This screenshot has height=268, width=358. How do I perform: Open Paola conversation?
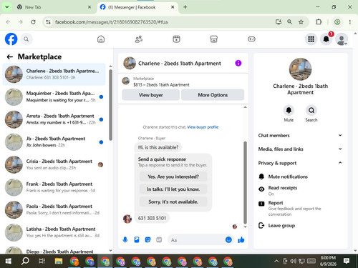(54, 209)
